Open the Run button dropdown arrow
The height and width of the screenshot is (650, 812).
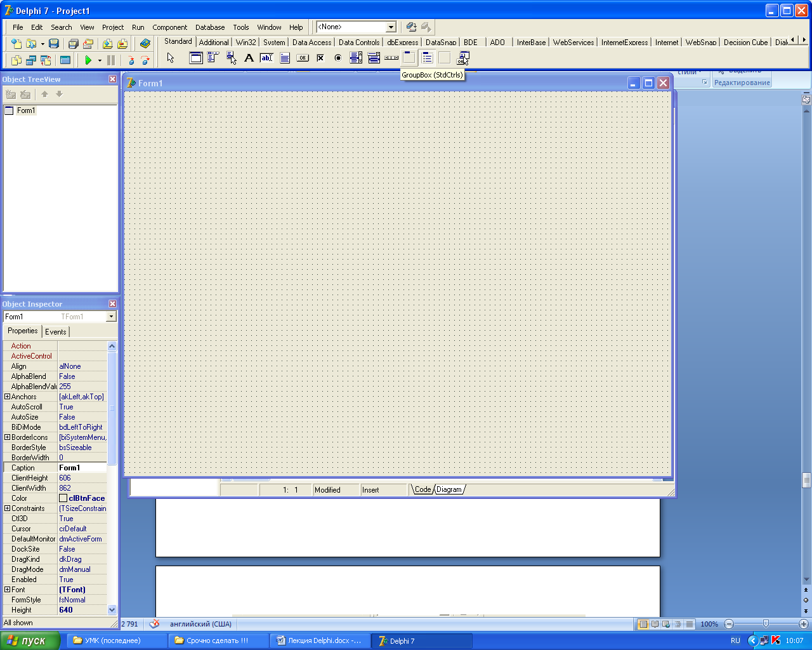point(100,60)
